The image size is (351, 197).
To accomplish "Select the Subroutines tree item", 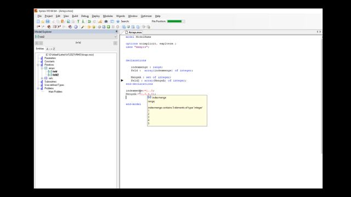I will coord(50,82).
